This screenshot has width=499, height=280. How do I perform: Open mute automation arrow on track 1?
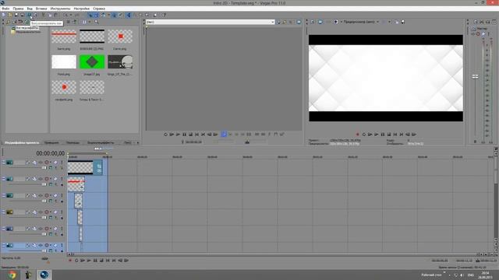[x=50, y=163]
